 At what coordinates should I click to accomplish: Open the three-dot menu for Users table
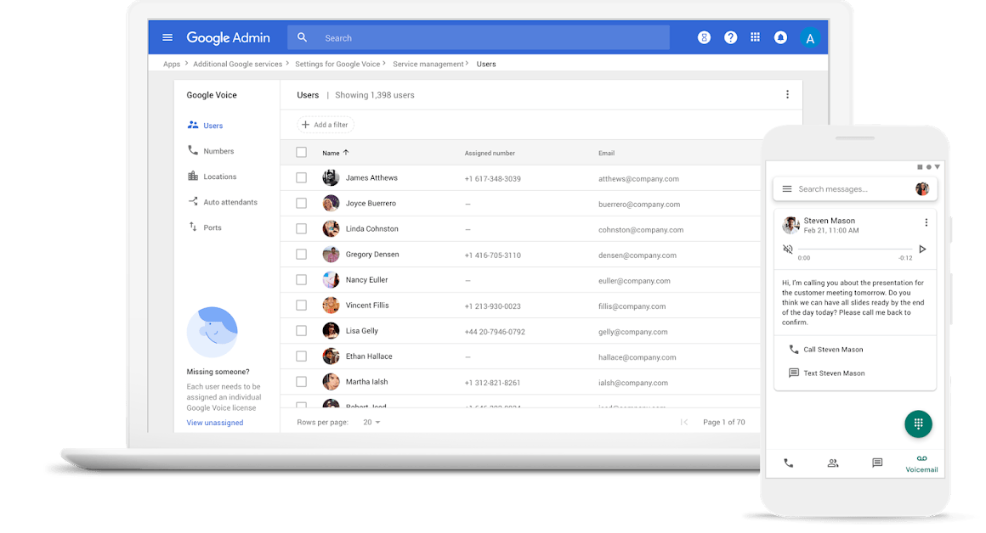(x=787, y=95)
